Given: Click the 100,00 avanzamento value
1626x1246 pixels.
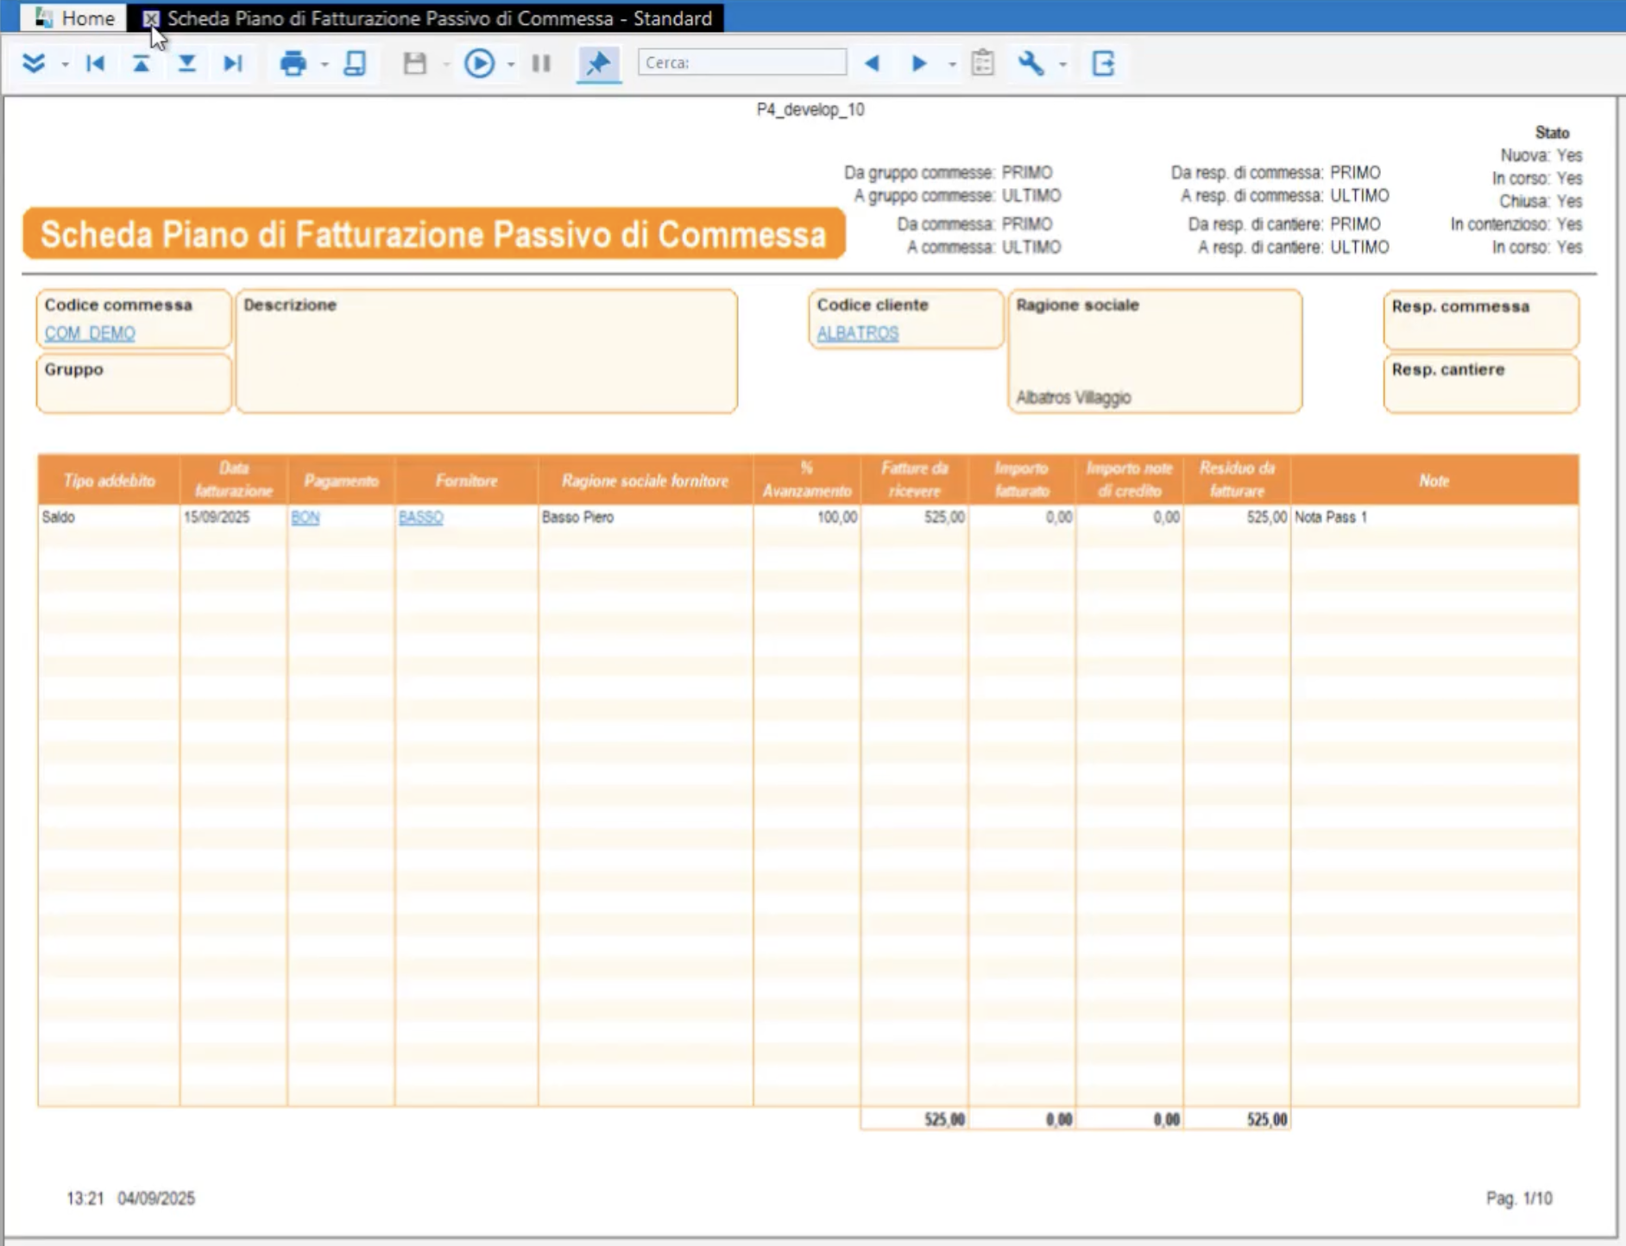Looking at the screenshot, I should coord(837,517).
